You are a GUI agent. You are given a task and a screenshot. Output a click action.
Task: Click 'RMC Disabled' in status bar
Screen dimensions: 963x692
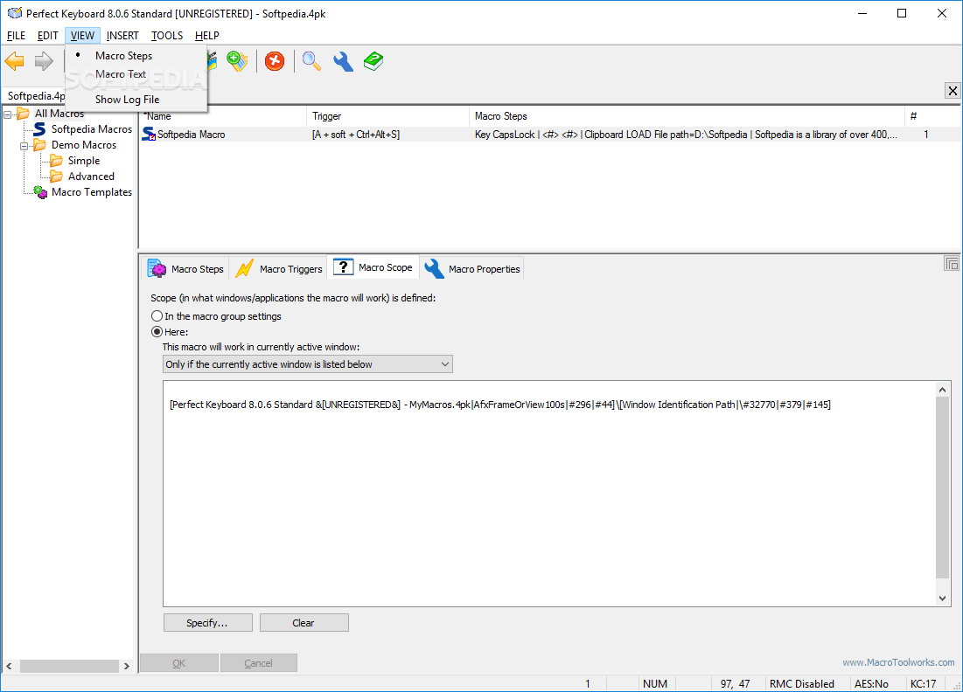point(802,683)
